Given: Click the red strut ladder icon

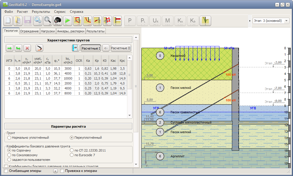Looking at the screenshot, I should click(107, 20).
